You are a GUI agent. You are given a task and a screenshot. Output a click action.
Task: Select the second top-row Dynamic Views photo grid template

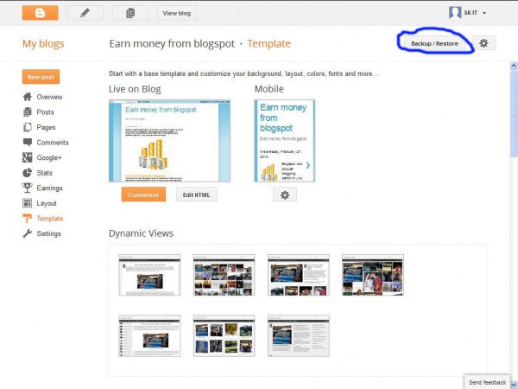[x=224, y=275]
